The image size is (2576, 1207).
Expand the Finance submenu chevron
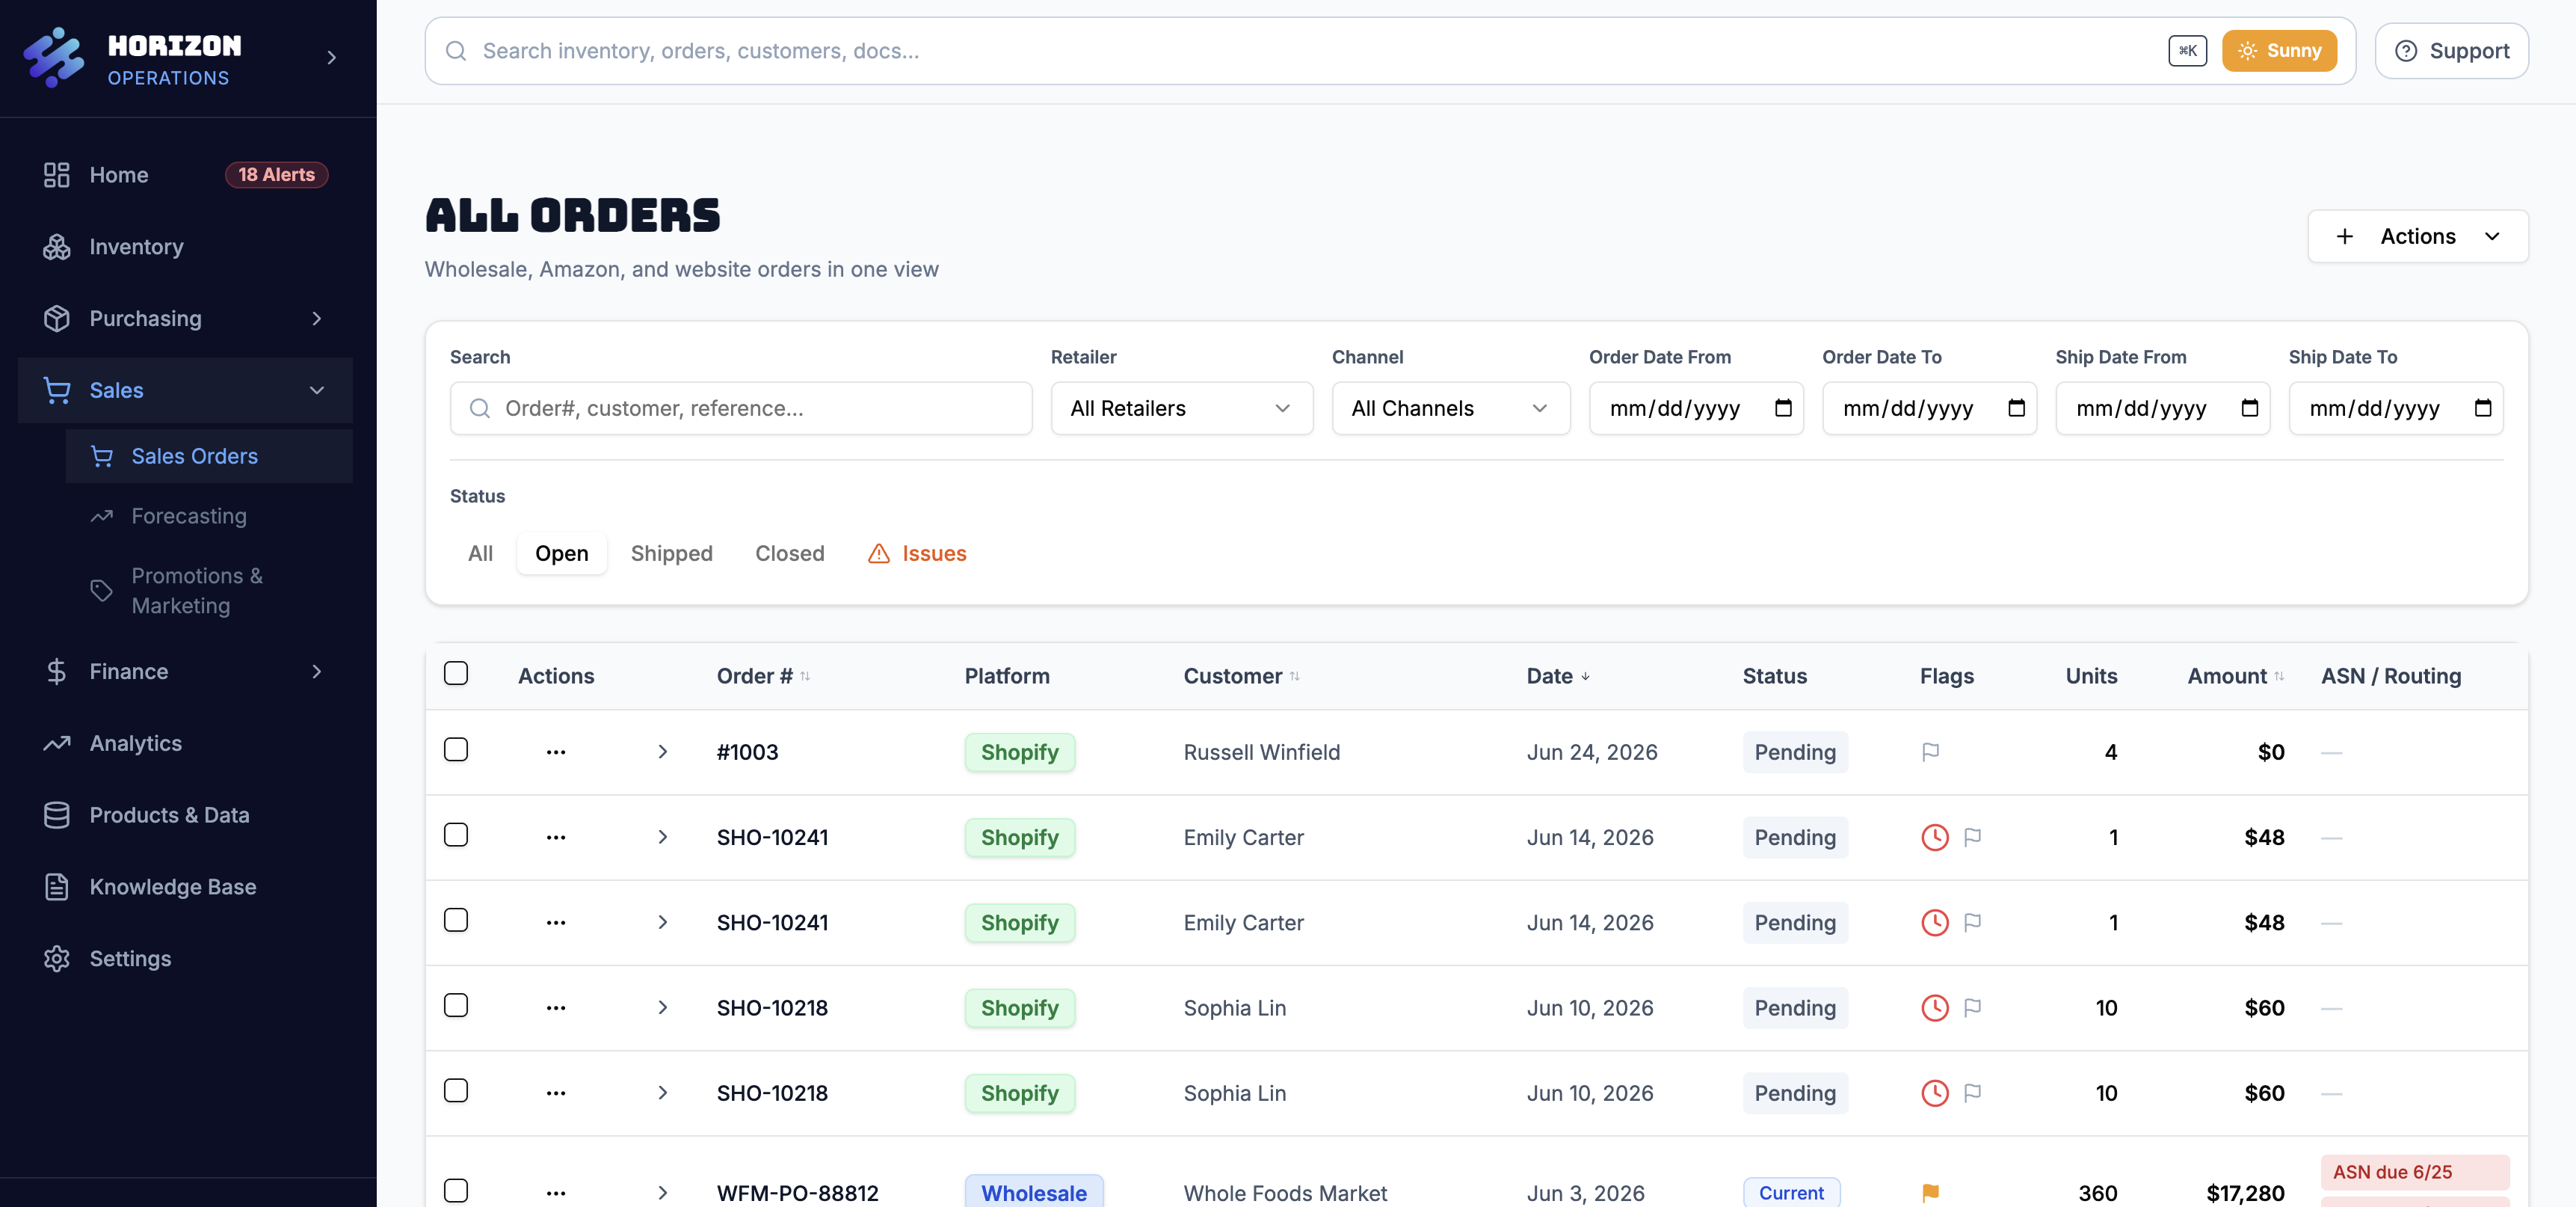pos(317,671)
